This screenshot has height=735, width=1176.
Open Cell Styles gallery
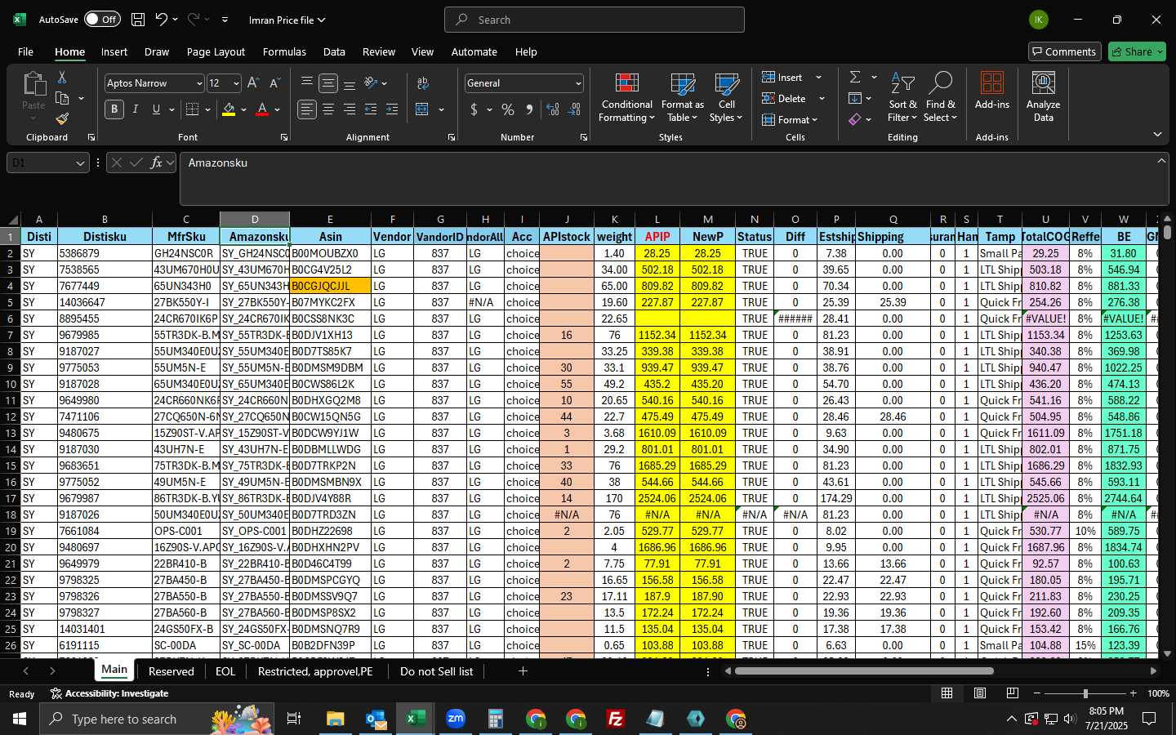pyautogui.click(x=726, y=98)
